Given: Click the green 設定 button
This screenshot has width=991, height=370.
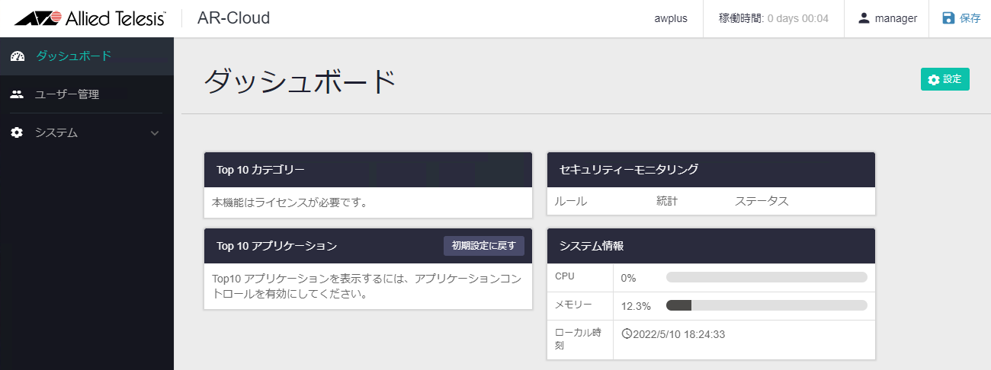Looking at the screenshot, I should point(944,79).
